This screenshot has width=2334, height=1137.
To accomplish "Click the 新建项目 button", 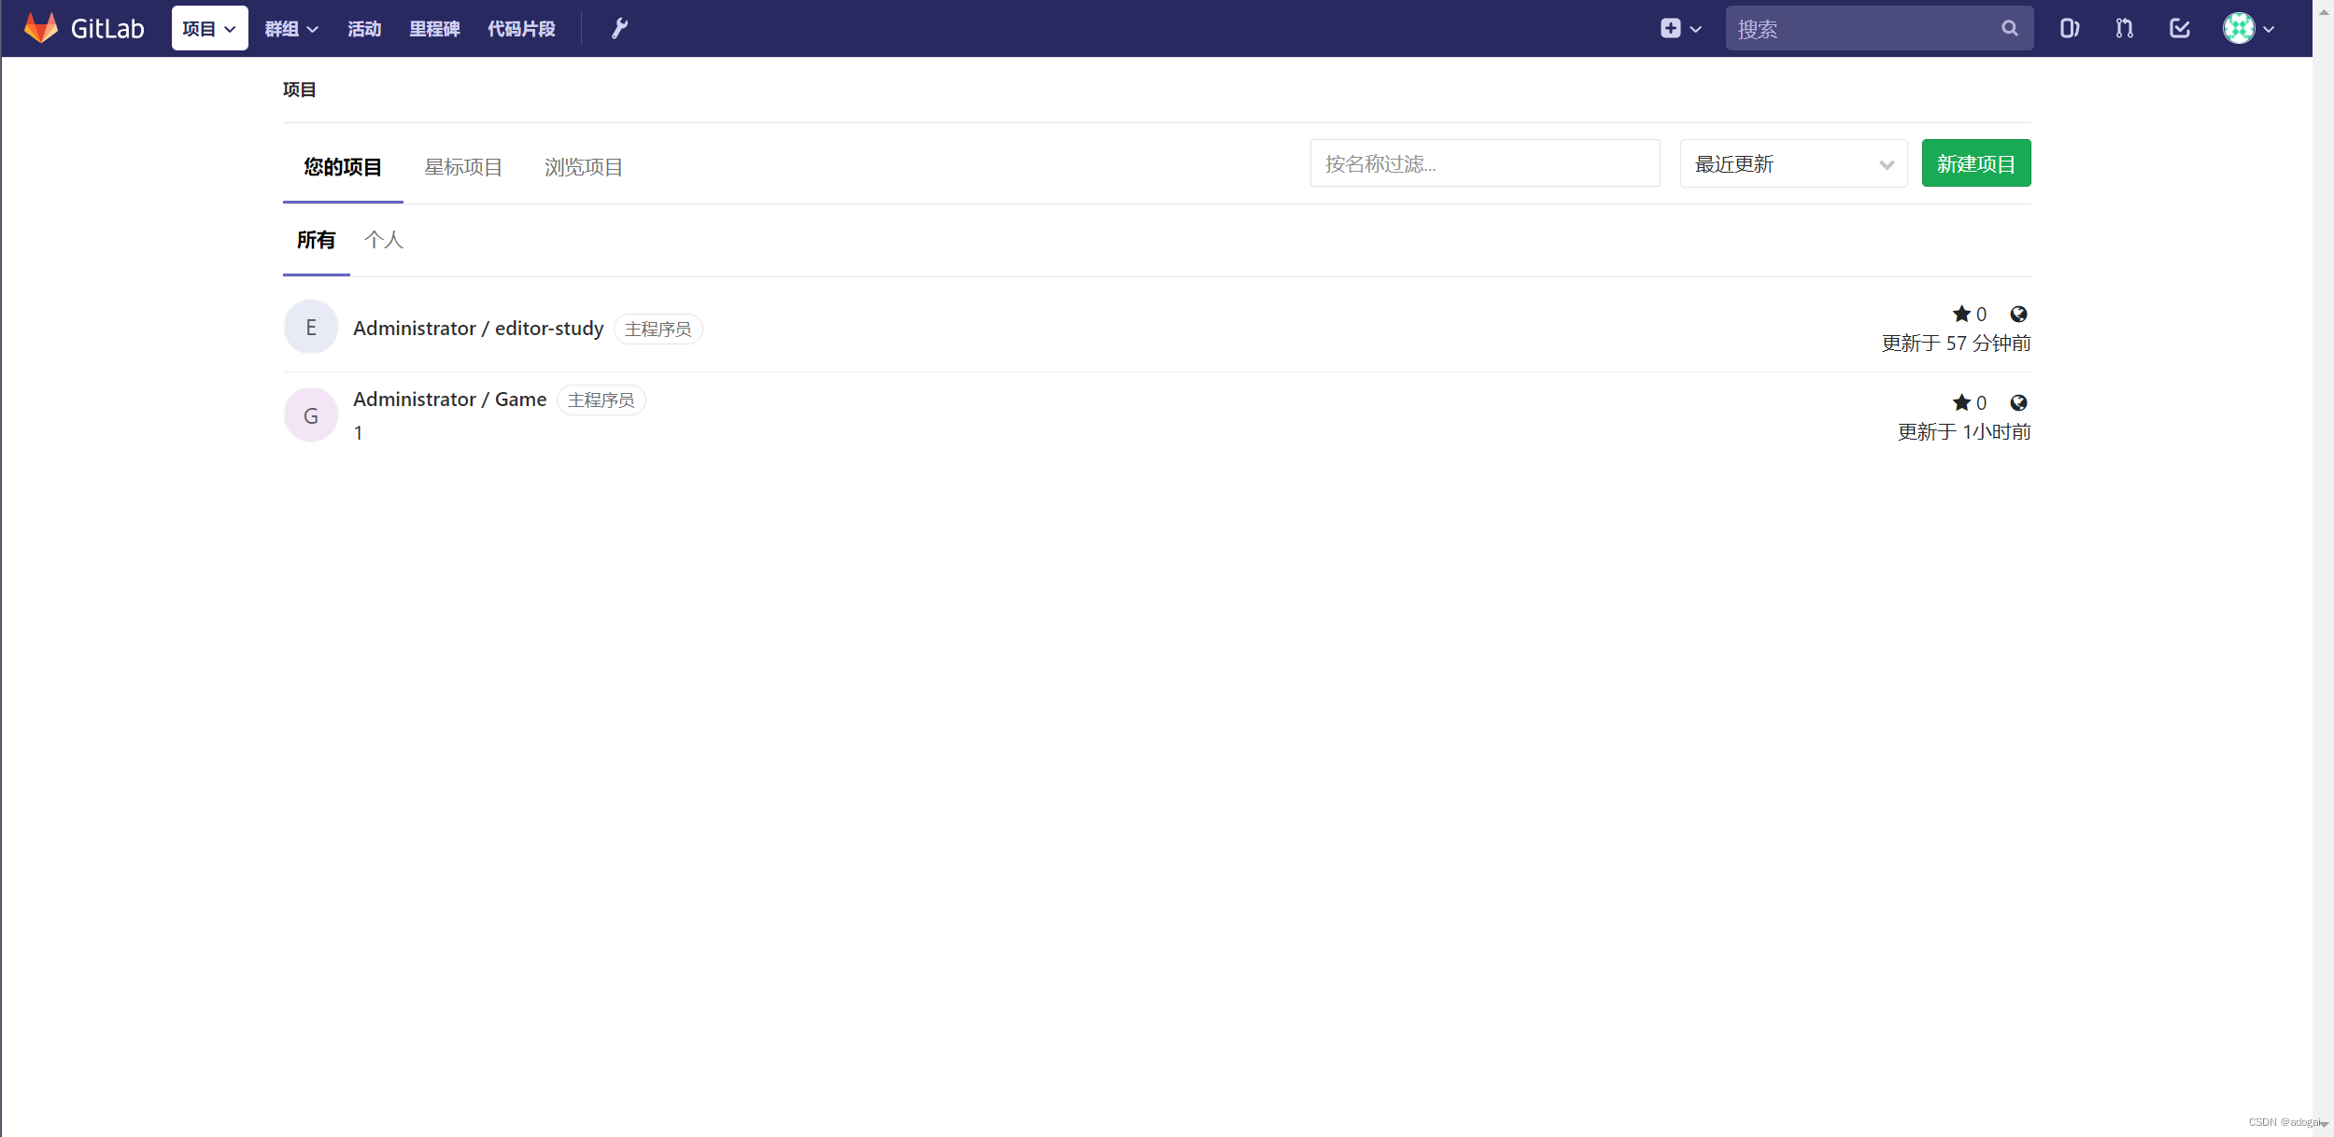I will coord(1975,164).
